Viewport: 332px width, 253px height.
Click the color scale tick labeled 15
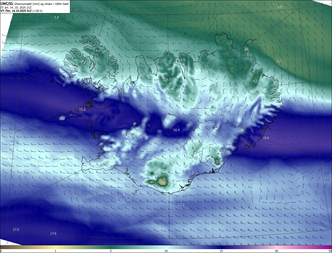click(x=221, y=251)
